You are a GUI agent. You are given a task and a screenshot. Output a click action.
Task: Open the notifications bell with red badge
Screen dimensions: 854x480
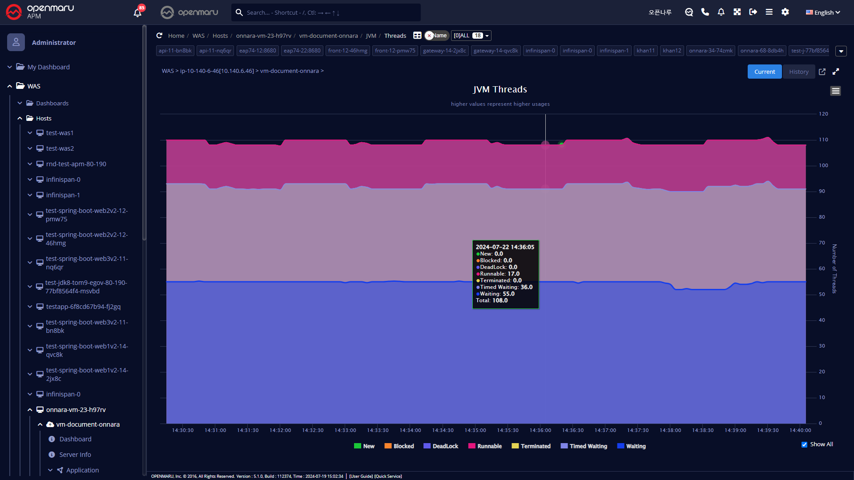tap(137, 12)
